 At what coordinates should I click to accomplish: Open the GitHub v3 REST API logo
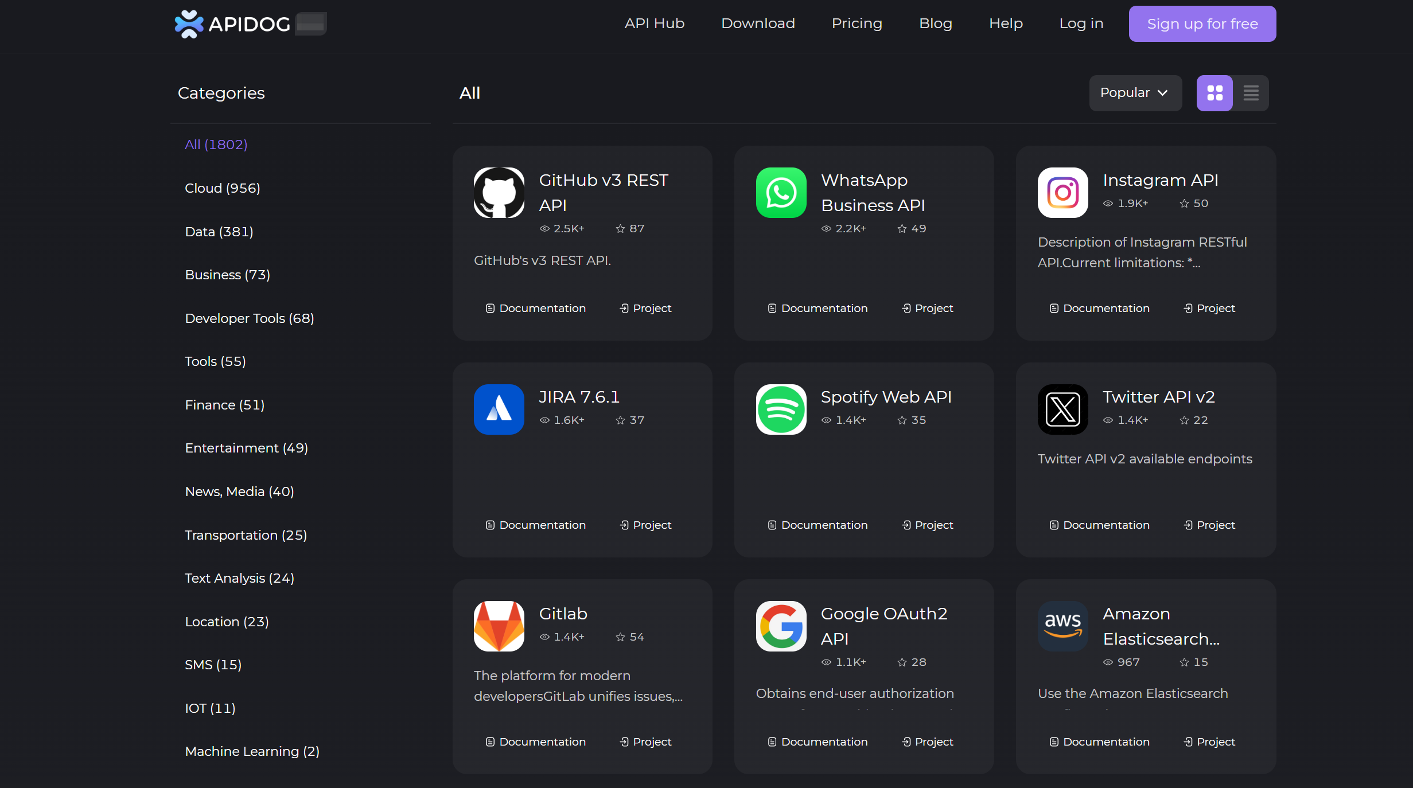point(499,193)
